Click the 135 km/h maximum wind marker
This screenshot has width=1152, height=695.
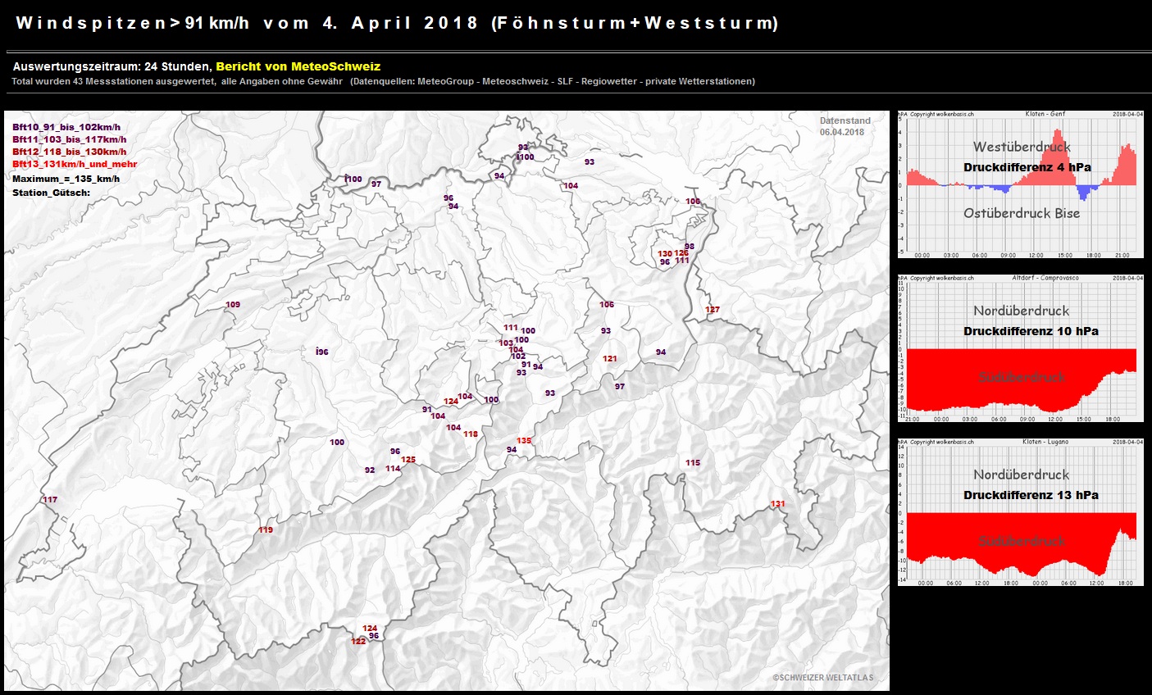[524, 441]
